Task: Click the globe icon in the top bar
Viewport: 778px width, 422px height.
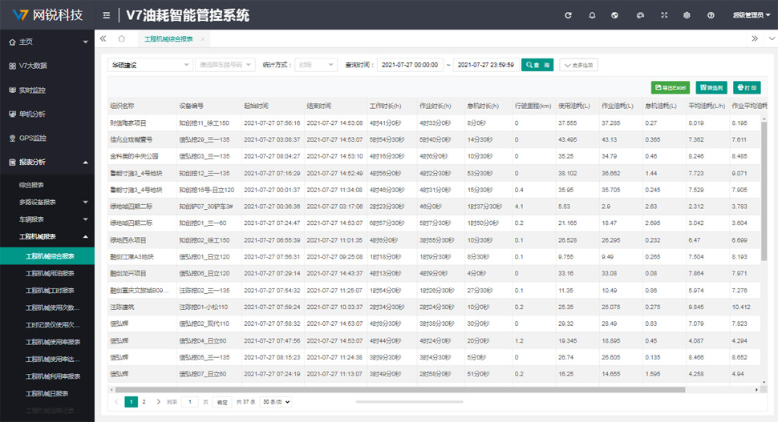Action: point(614,15)
